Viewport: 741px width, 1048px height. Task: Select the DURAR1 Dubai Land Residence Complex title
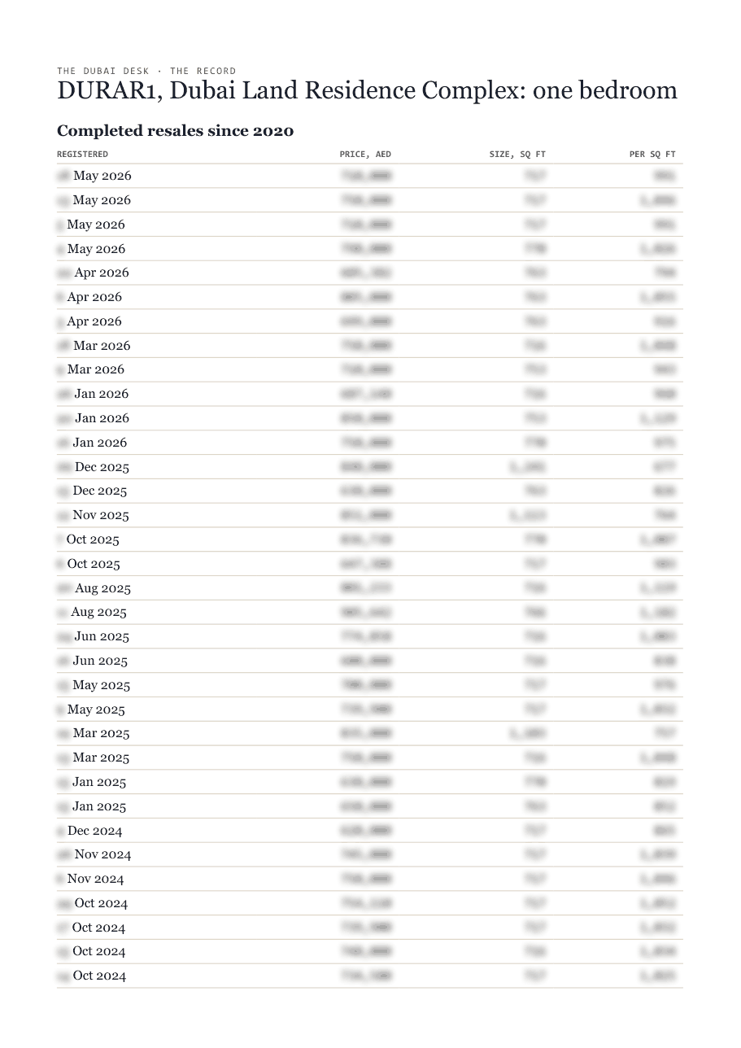[367, 91]
